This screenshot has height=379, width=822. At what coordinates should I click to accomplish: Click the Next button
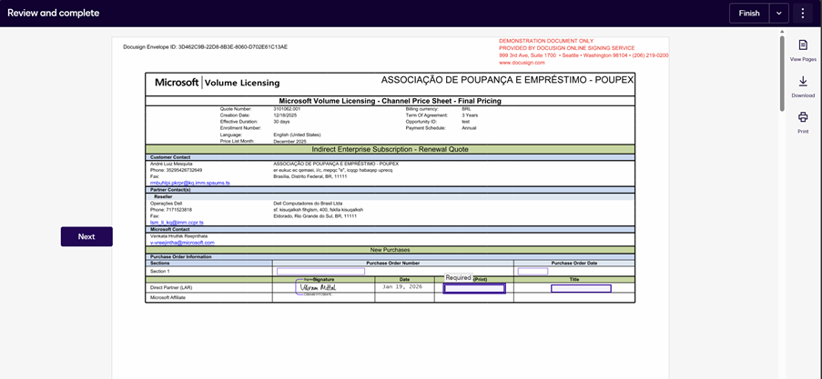(x=86, y=236)
